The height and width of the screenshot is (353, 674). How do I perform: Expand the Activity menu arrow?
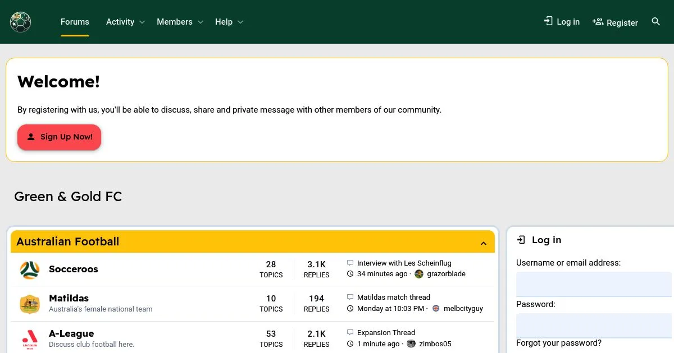coord(142,22)
